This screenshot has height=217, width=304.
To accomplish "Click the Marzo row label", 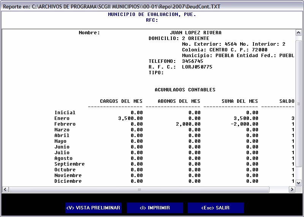I will point(62,130).
